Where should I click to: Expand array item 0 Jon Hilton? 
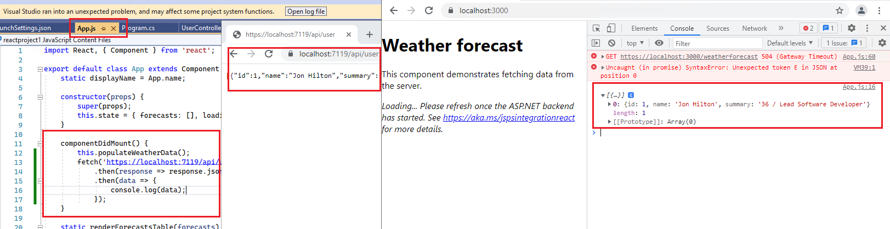point(609,104)
